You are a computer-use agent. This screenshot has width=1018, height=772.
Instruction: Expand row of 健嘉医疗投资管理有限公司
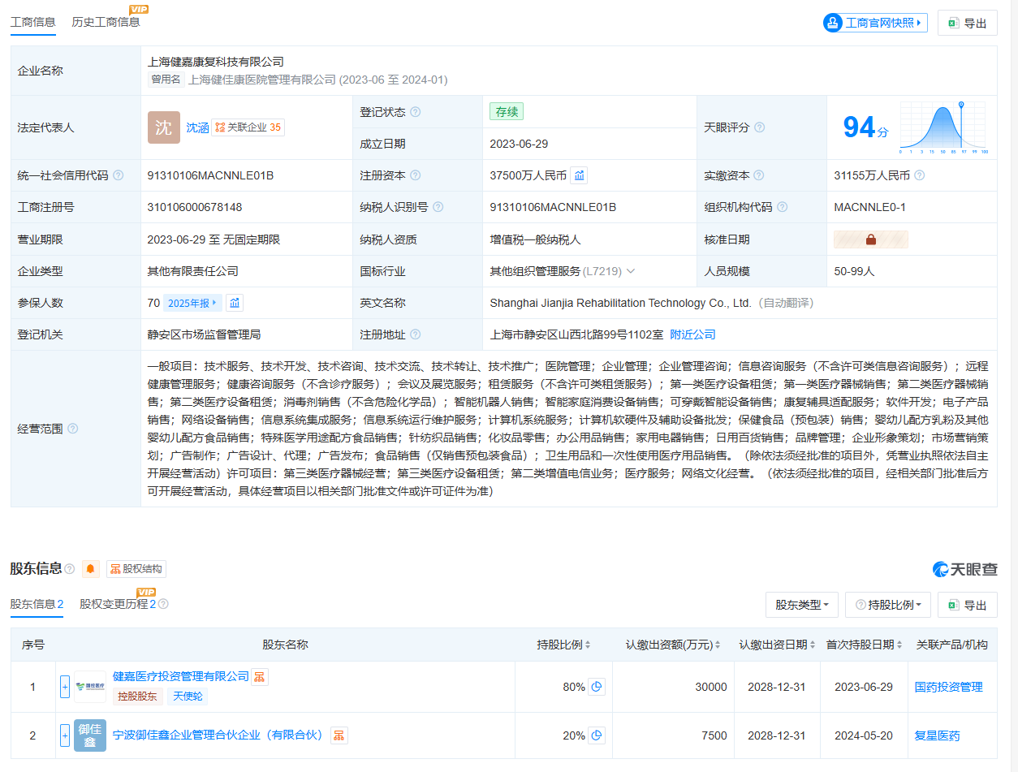point(65,687)
